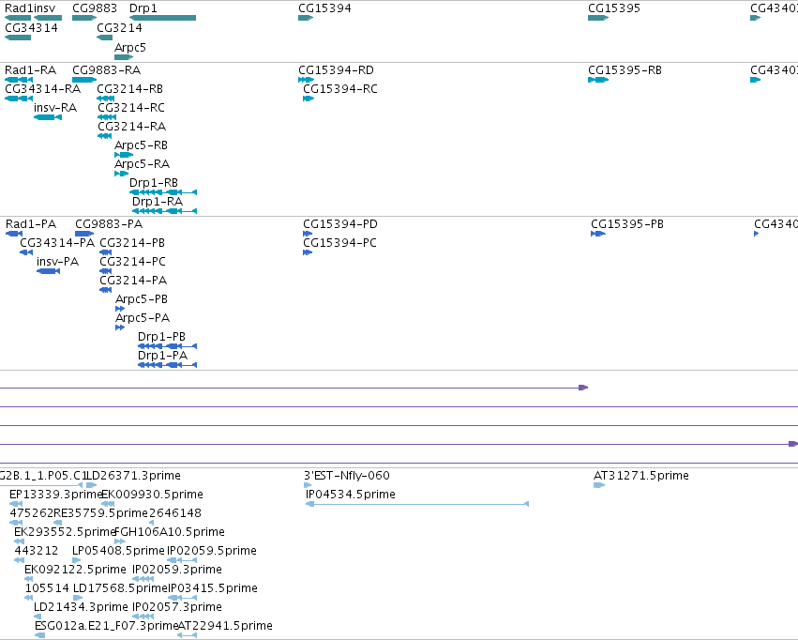Click the IP02059.3prime EST label
This screenshot has height=640, width=798.
coord(177,570)
